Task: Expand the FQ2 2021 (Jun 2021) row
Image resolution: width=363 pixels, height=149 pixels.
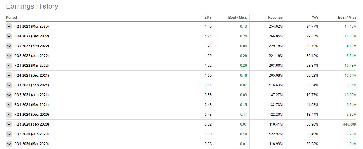Action: [x=9, y=95]
